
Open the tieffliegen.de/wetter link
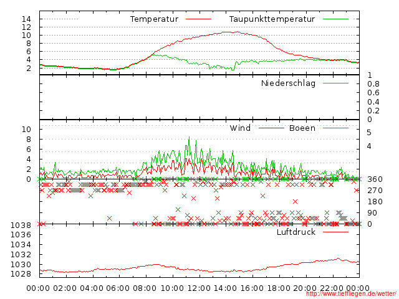coord(351,294)
